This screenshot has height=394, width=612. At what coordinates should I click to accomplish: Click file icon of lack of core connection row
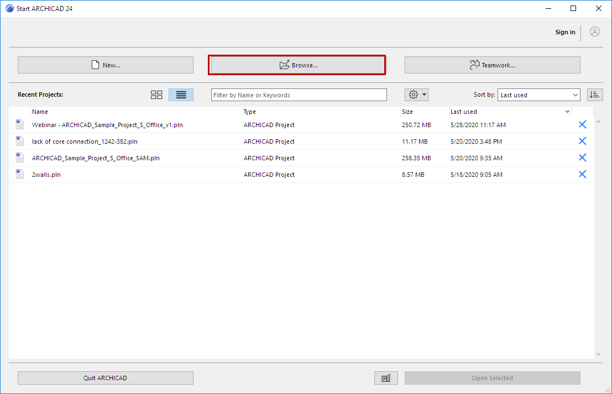(19, 141)
